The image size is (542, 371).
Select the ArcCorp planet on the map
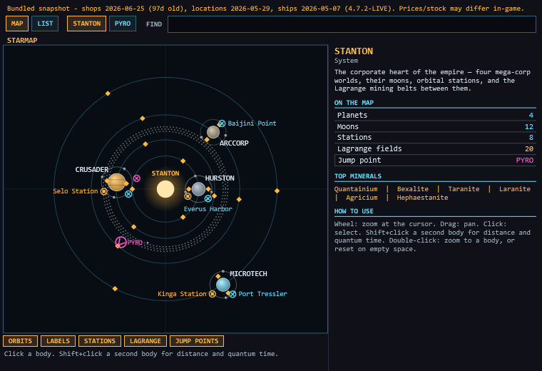click(x=213, y=132)
